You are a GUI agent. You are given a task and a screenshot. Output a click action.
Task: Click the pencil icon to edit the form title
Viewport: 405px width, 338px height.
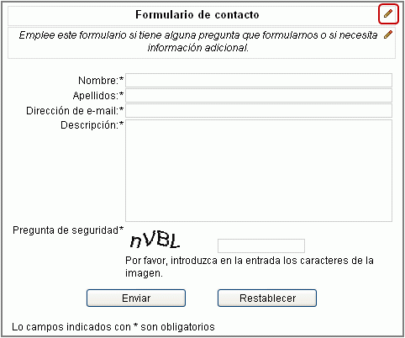click(388, 13)
